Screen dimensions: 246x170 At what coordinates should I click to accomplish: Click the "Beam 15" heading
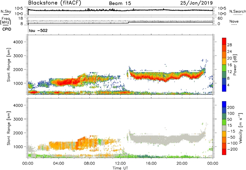[120, 3]
